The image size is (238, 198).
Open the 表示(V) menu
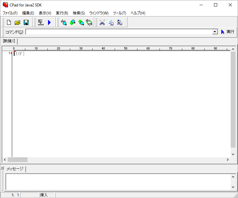(x=45, y=13)
